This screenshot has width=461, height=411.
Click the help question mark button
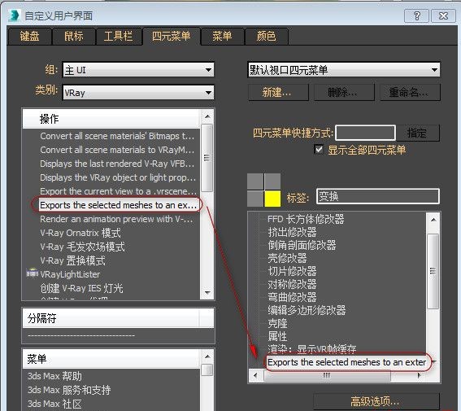(416, 16)
